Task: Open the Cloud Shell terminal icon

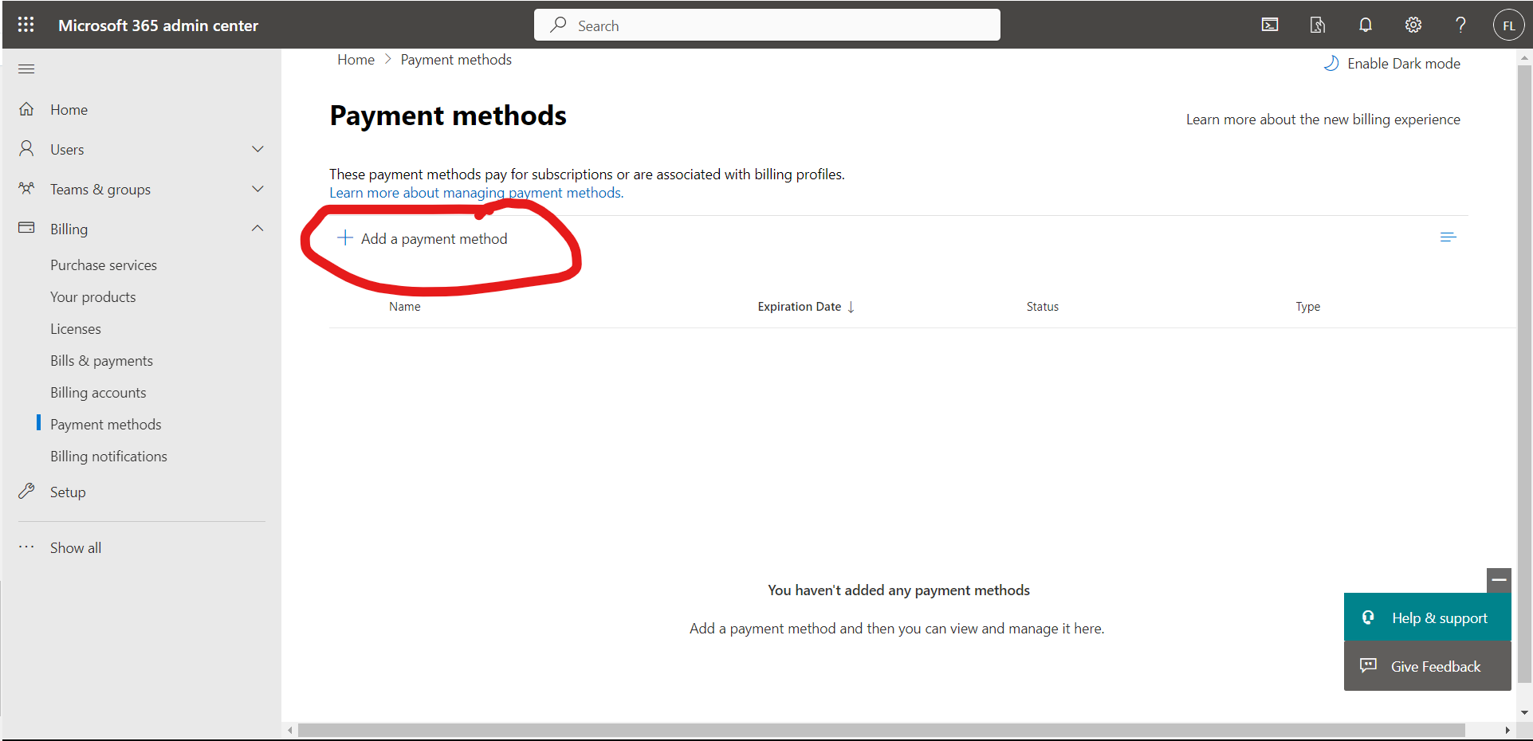Action: tap(1270, 25)
